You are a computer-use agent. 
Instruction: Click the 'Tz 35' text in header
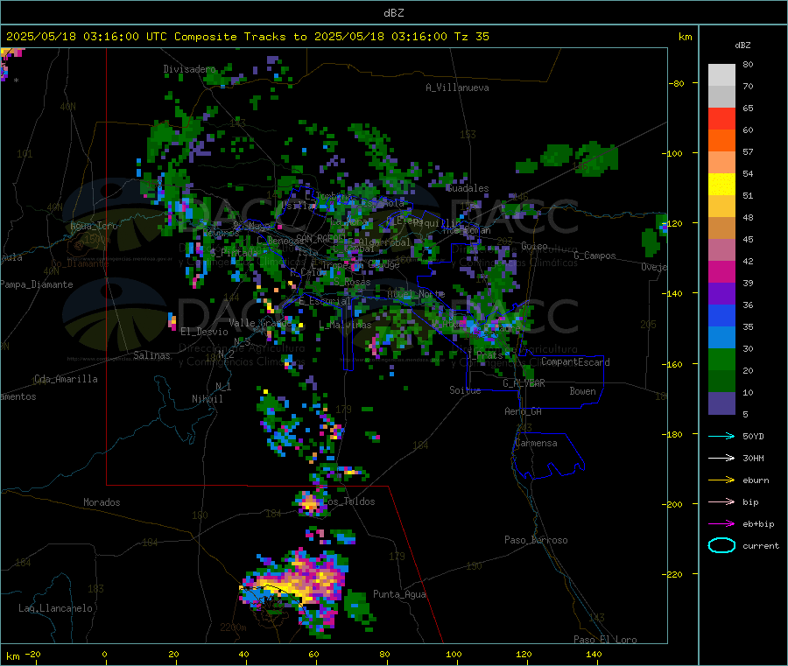point(471,37)
